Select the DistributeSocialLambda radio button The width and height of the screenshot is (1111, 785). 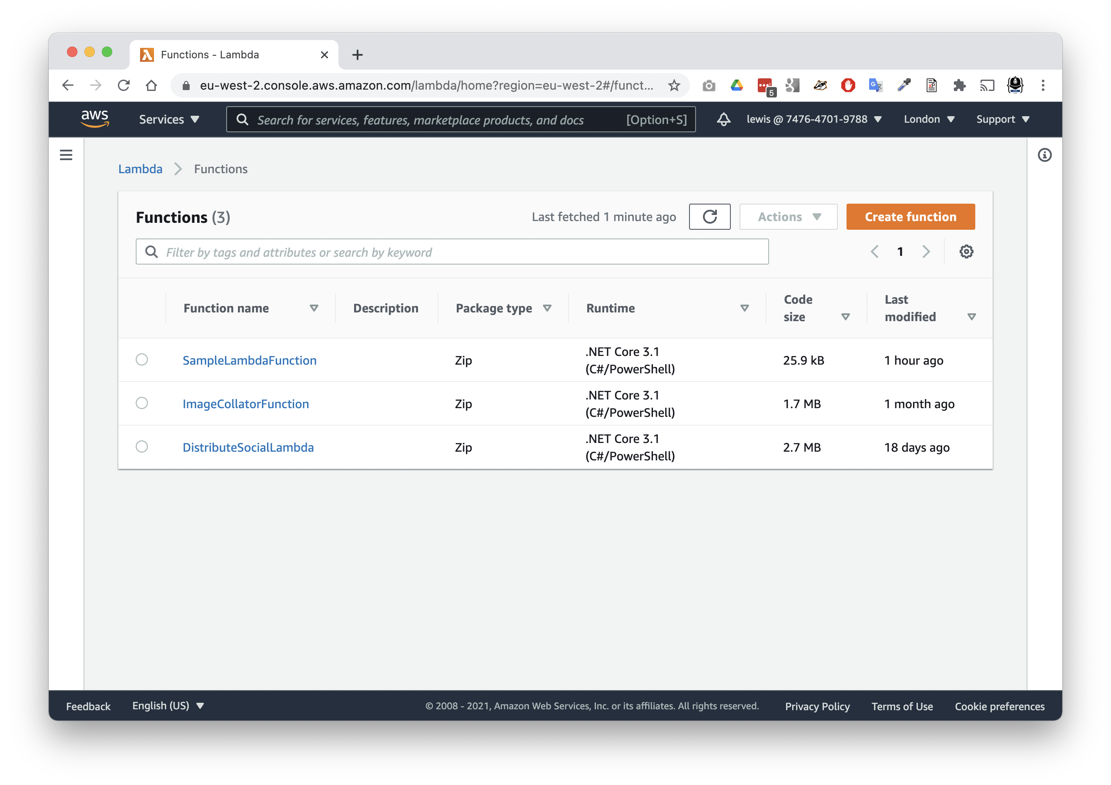point(142,447)
